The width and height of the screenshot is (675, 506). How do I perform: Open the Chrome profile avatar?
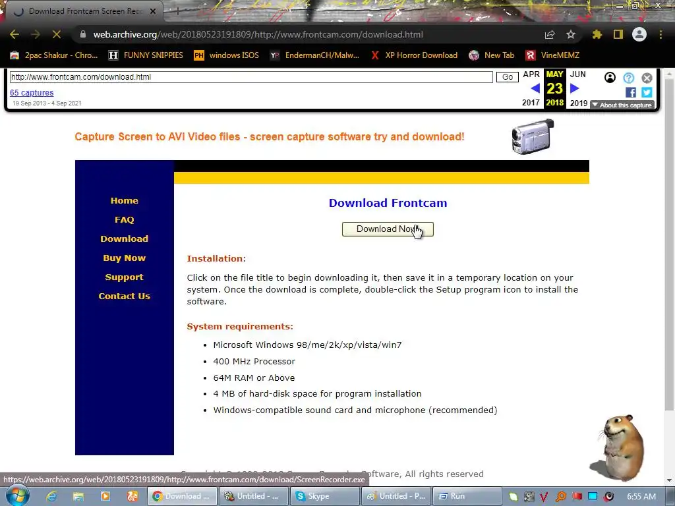click(x=639, y=34)
